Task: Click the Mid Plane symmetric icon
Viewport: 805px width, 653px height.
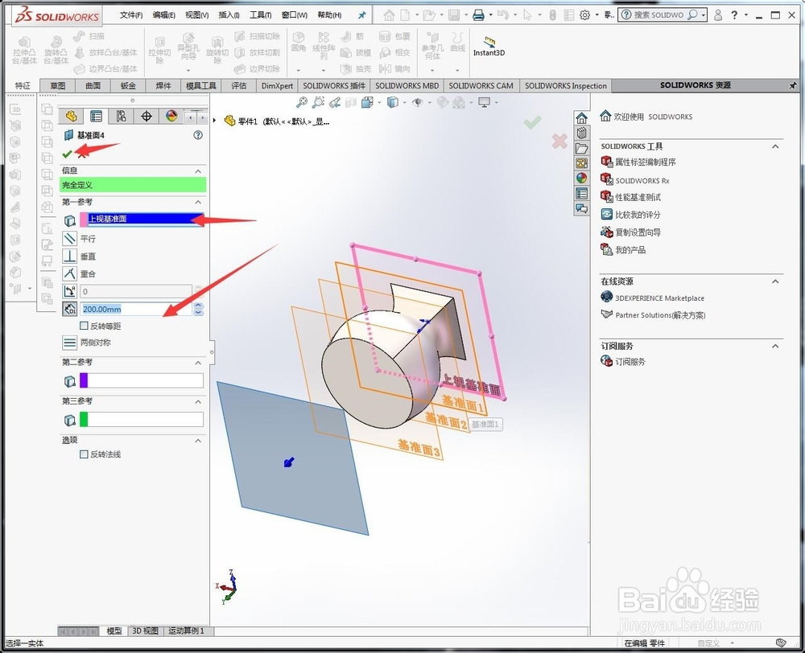Action: point(70,342)
